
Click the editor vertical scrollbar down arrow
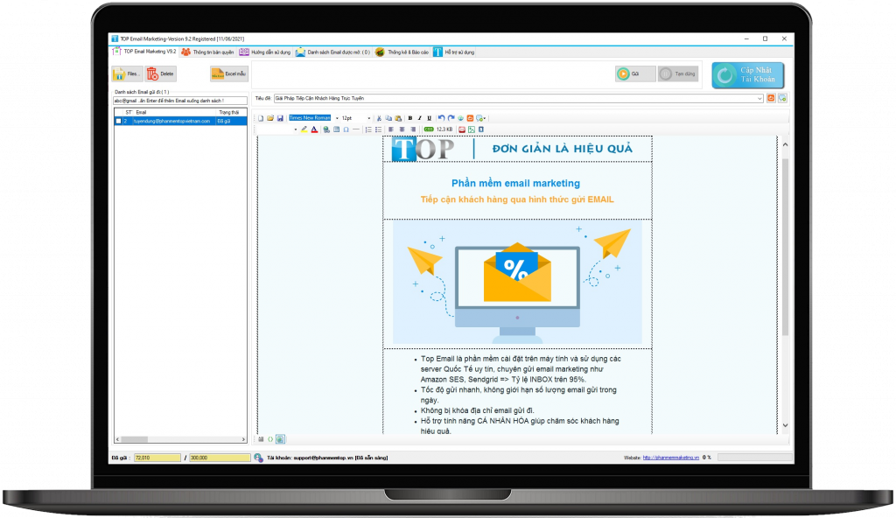(785, 424)
